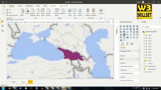Check the Census field
Image resolution: width=161 pixels, height=90 pixels.
[x=145, y=63]
